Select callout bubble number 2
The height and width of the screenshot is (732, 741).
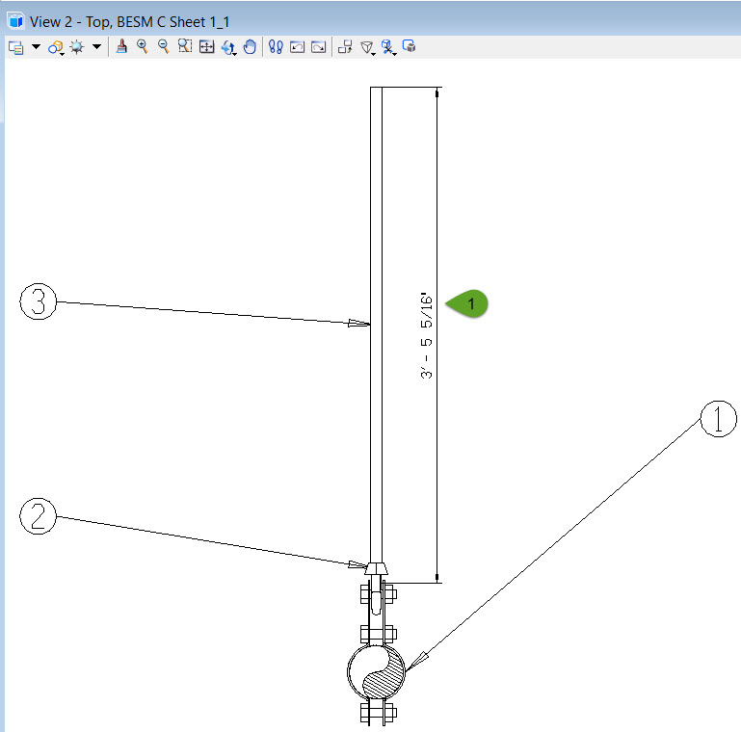click(x=39, y=515)
